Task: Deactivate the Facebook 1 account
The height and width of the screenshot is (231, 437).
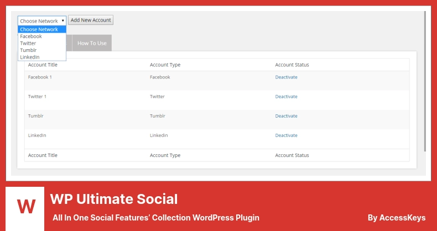Action: coord(286,77)
